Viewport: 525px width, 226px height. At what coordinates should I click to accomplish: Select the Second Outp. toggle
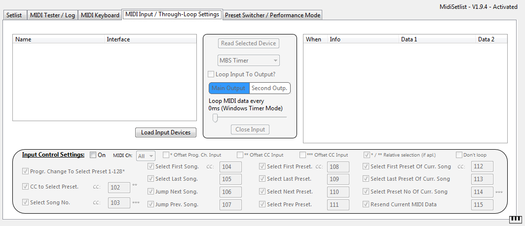(x=269, y=88)
